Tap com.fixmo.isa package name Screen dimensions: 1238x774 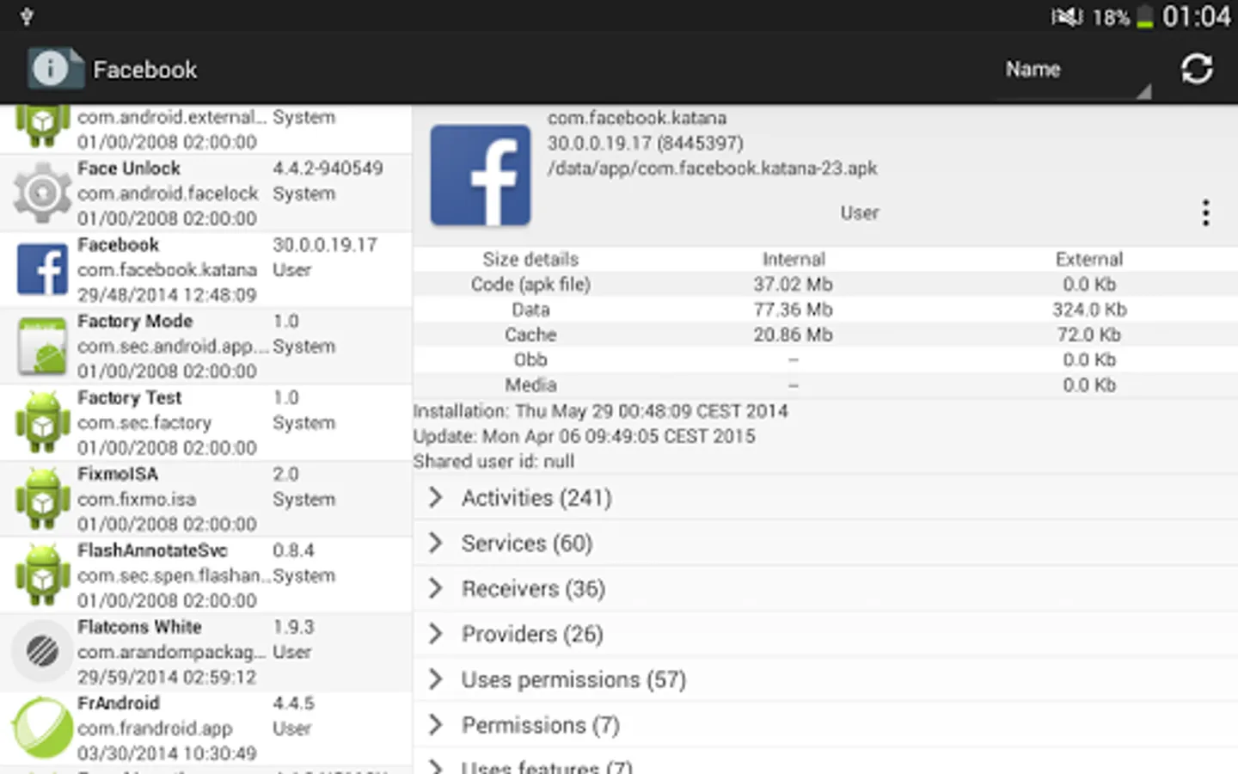click(x=137, y=499)
